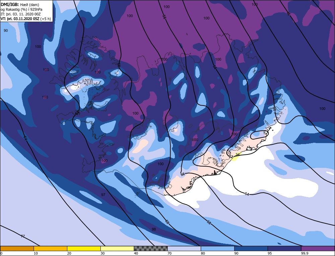Click the contour label '58'

pos(209,222)
